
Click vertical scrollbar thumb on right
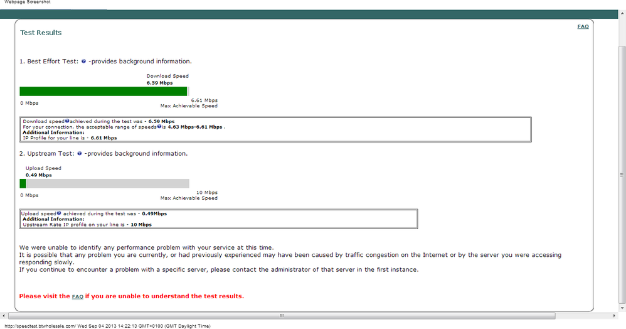(x=622, y=175)
